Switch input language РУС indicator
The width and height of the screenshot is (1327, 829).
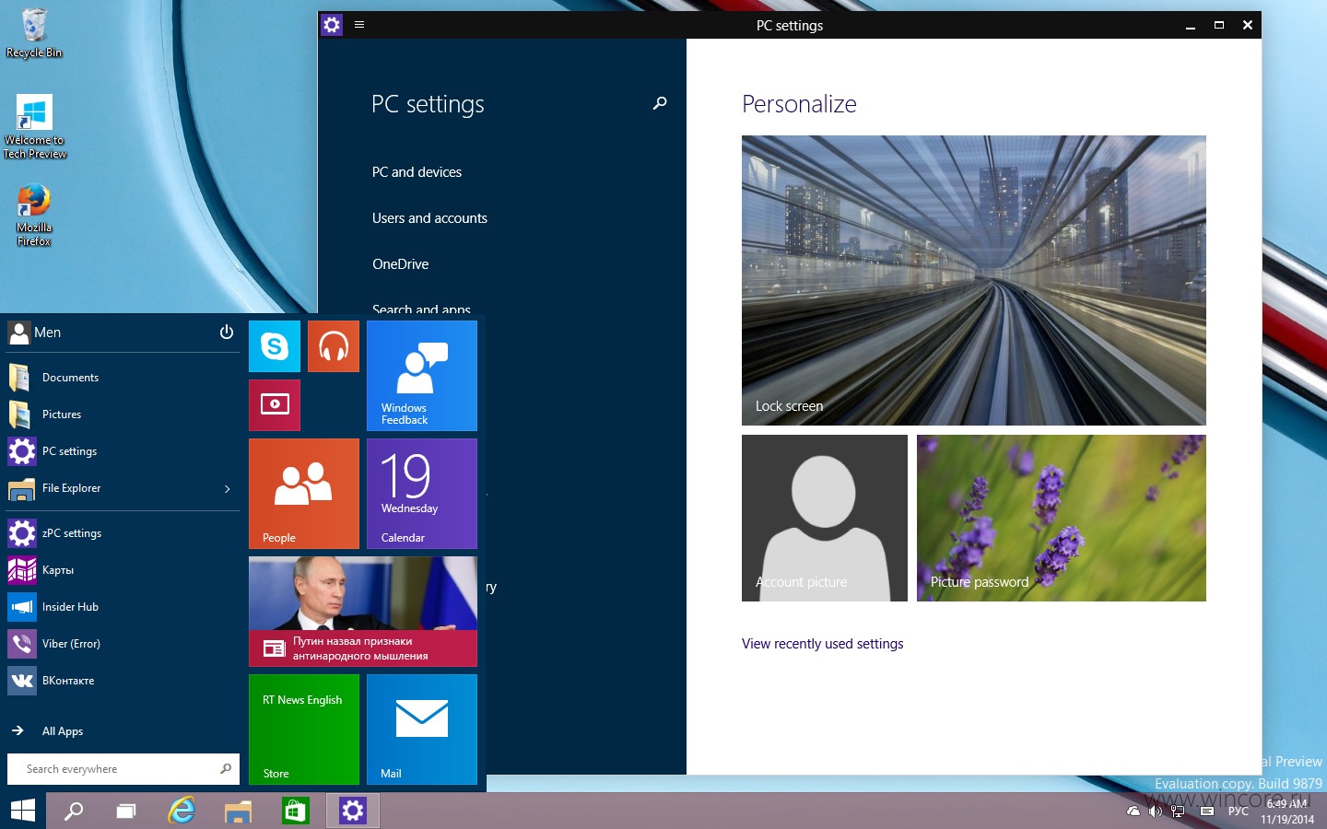coord(1239,811)
